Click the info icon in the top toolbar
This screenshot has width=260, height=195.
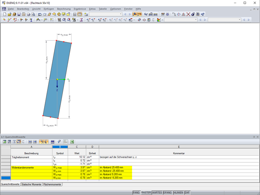193,14
